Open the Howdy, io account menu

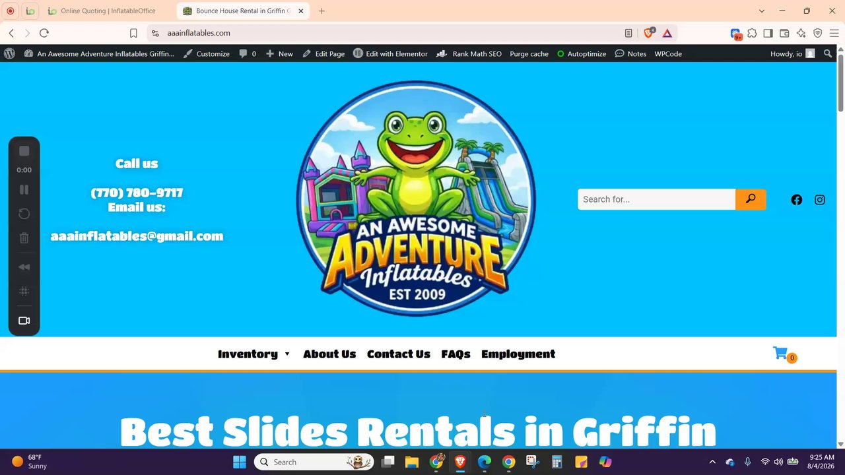click(x=792, y=53)
